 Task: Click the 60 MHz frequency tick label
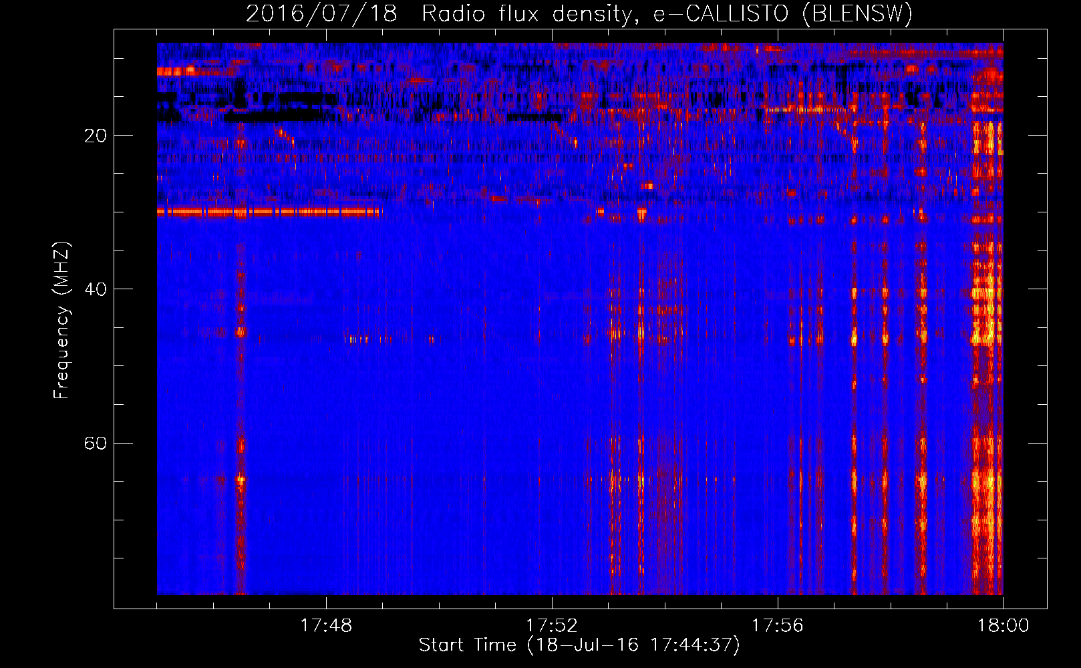pos(96,443)
